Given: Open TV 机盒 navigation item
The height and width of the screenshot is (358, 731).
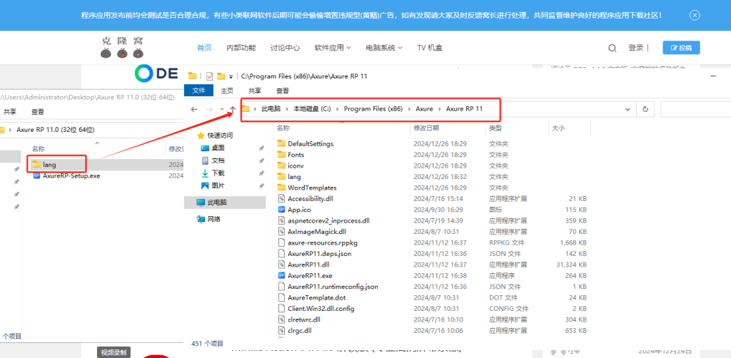Looking at the screenshot, I should point(430,48).
